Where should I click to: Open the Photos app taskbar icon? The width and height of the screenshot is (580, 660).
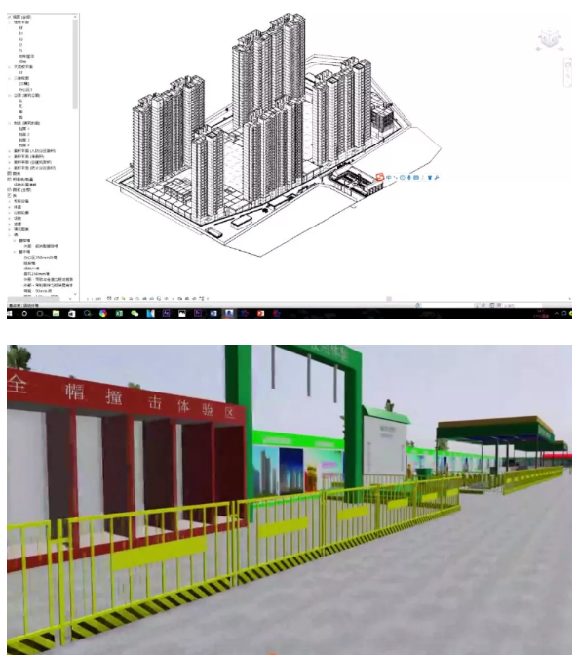tap(182, 314)
